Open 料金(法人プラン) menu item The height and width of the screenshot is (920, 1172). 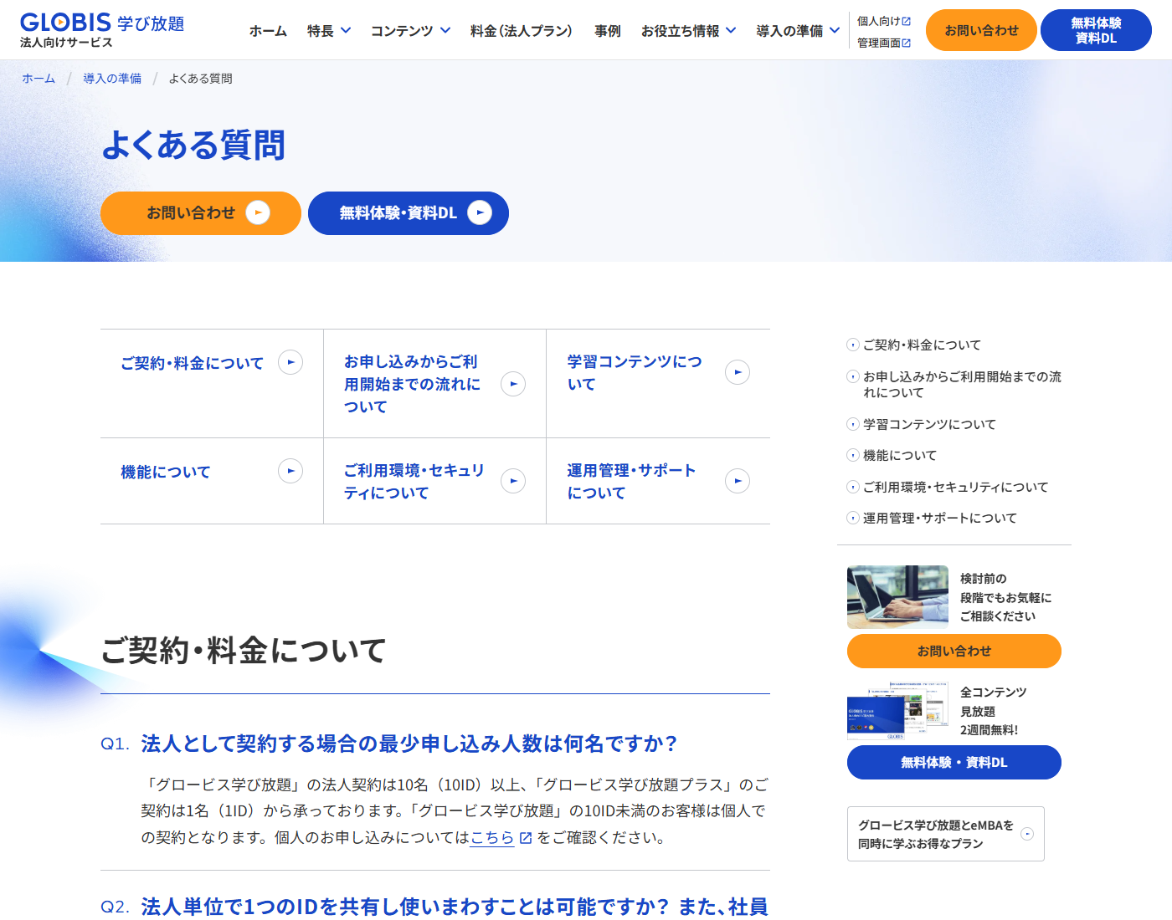(x=522, y=31)
